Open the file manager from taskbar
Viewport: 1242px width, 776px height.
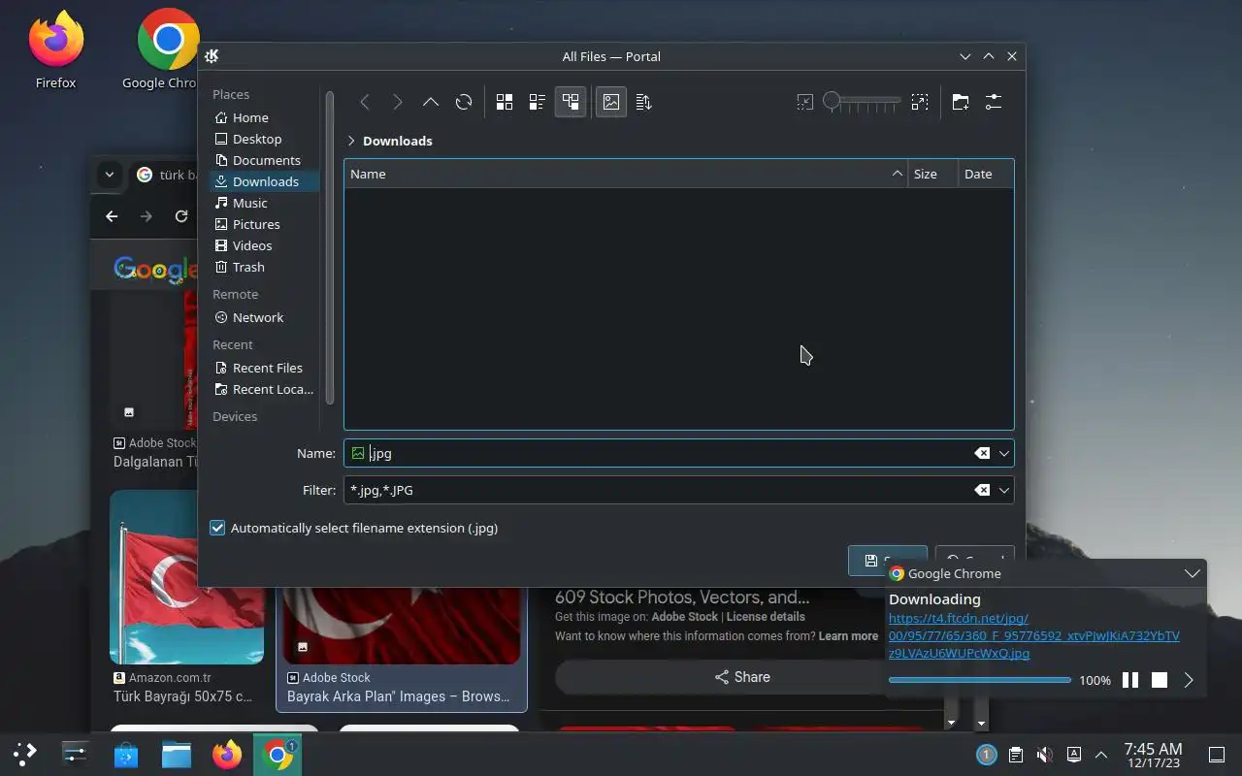click(176, 753)
